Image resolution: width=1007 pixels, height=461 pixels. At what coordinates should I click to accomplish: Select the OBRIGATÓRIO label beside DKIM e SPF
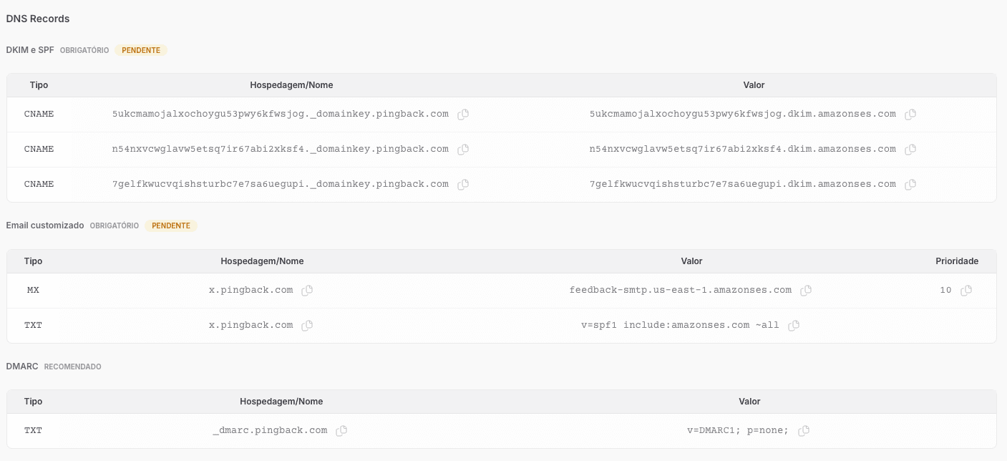[x=84, y=50]
